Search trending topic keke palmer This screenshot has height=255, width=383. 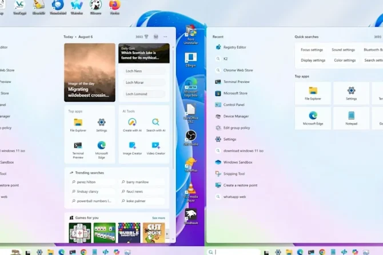click(143, 201)
